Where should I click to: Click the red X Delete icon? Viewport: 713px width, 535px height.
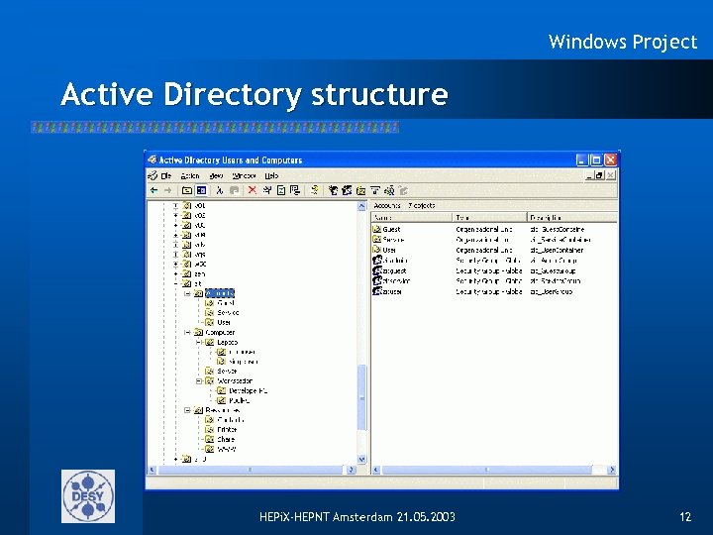(252, 190)
